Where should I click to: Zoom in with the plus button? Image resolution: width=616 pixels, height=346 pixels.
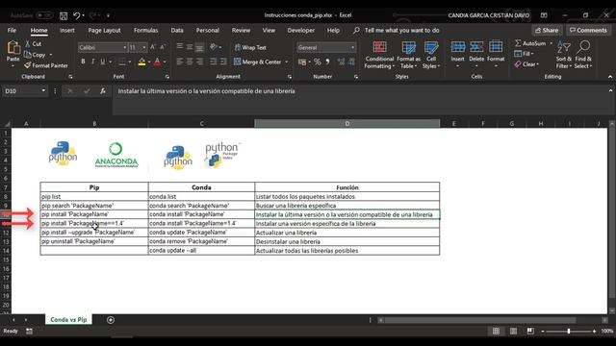tap(594, 332)
